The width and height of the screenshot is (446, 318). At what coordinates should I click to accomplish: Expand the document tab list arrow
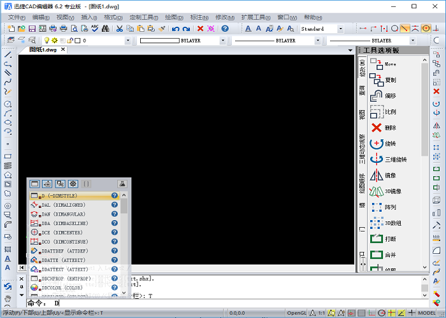(350, 50)
